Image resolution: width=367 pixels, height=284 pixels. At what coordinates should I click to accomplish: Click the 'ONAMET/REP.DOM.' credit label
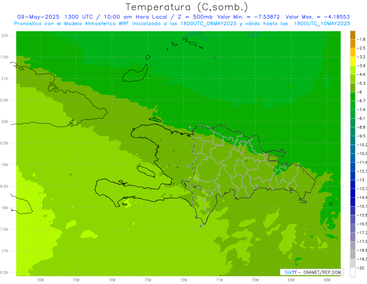point(322,272)
